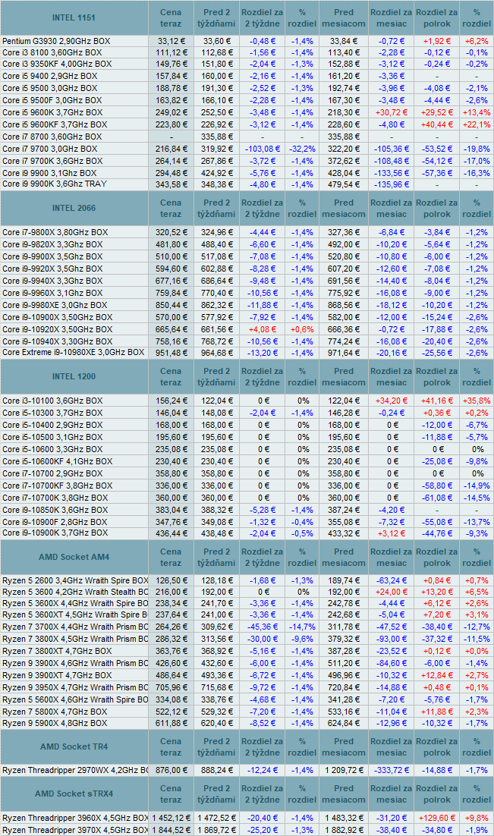The image size is (494, 836).
Task: Click the +0,6% cell in Core i9-10920X row
Action: point(303,329)
